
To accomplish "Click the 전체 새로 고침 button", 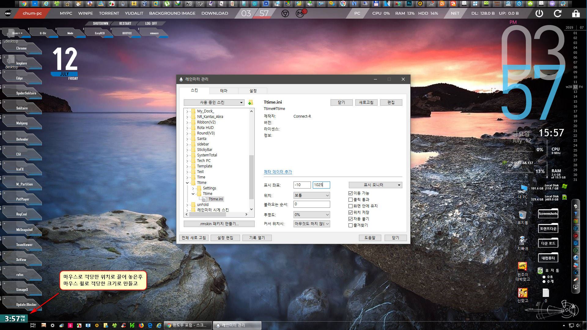I will pyautogui.click(x=194, y=238).
